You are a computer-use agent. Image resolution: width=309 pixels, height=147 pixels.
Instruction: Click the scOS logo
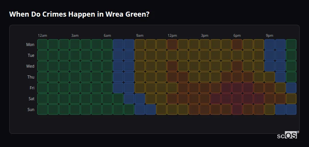[288, 135]
